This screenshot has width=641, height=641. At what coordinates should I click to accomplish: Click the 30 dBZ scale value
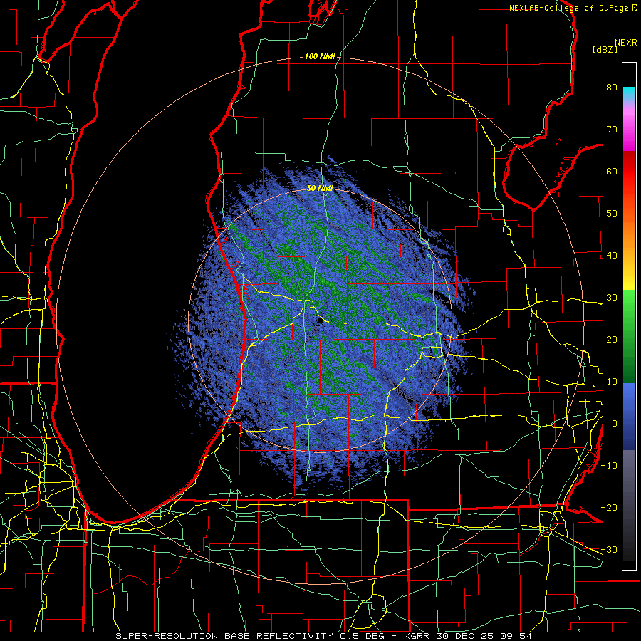[x=612, y=298]
